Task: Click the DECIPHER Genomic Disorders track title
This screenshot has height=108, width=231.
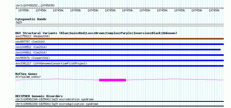Action: [x=39, y=96]
